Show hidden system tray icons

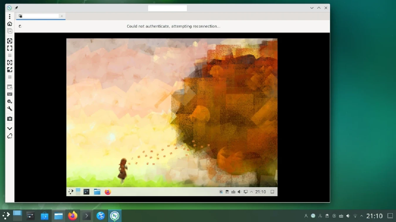click(361, 216)
